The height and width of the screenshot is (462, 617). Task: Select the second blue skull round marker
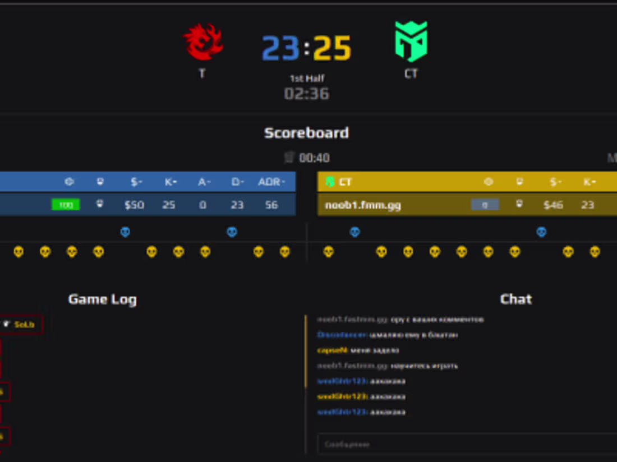tap(232, 232)
